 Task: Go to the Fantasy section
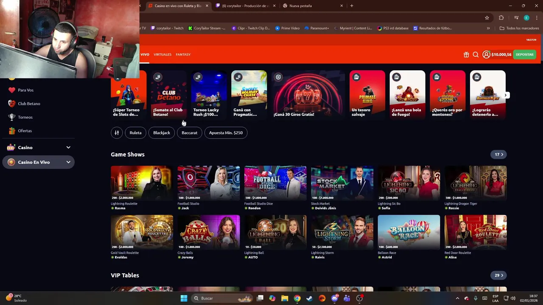pyautogui.click(x=183, y=55)
